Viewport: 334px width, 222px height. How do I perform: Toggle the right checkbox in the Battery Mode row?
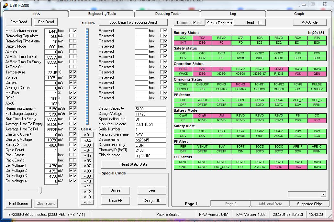click(x=75, y=46)
